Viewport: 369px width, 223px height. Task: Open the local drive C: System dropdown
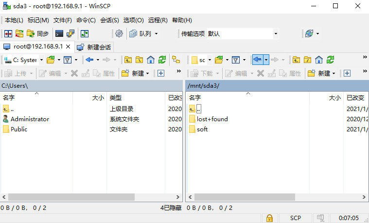tap(24, 60)
